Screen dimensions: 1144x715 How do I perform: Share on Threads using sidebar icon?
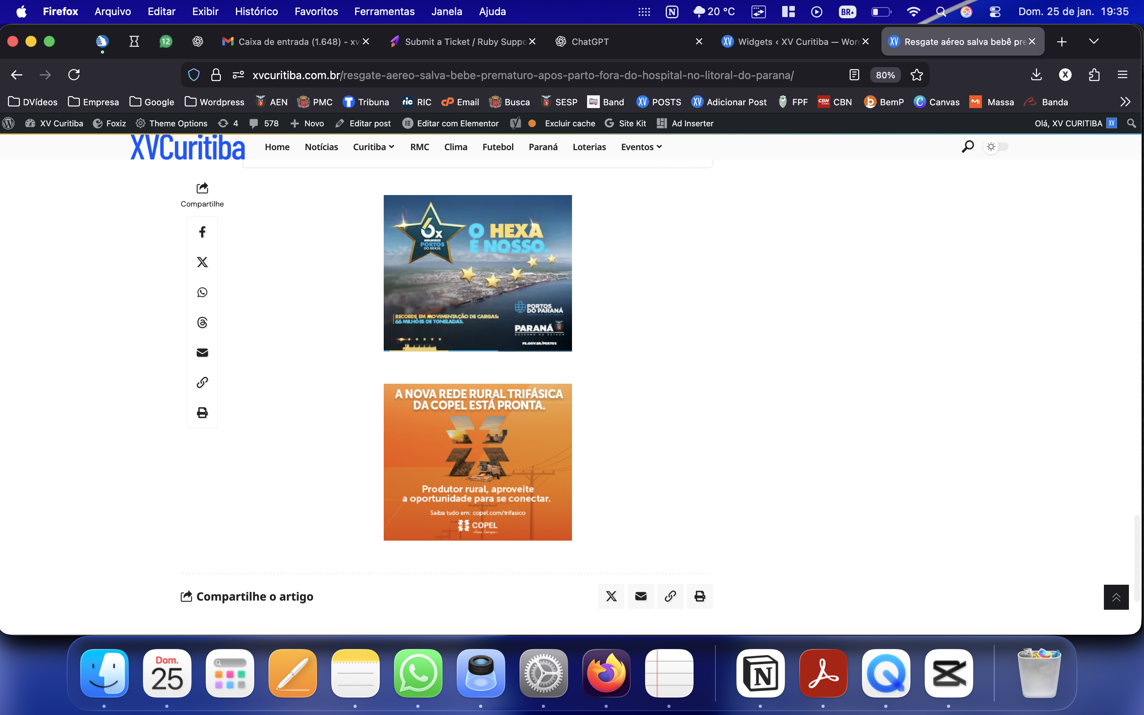[202, 323]
